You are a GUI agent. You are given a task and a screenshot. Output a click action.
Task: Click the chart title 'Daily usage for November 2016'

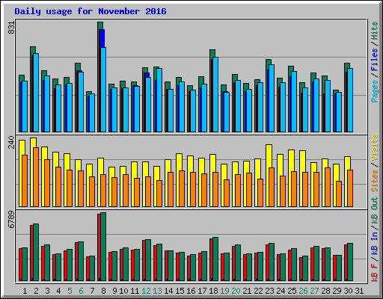(91, 11)
